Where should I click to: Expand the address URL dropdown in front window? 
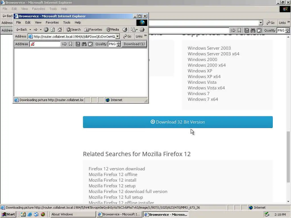(118, 37)
